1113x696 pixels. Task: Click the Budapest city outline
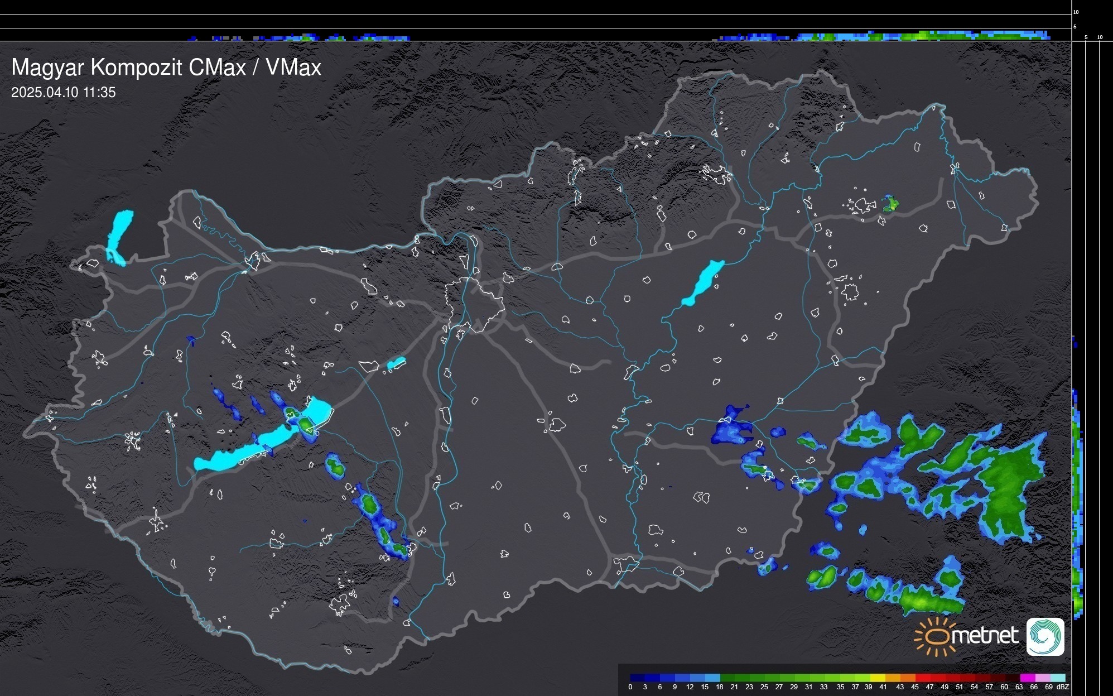(x=474, y=304)
